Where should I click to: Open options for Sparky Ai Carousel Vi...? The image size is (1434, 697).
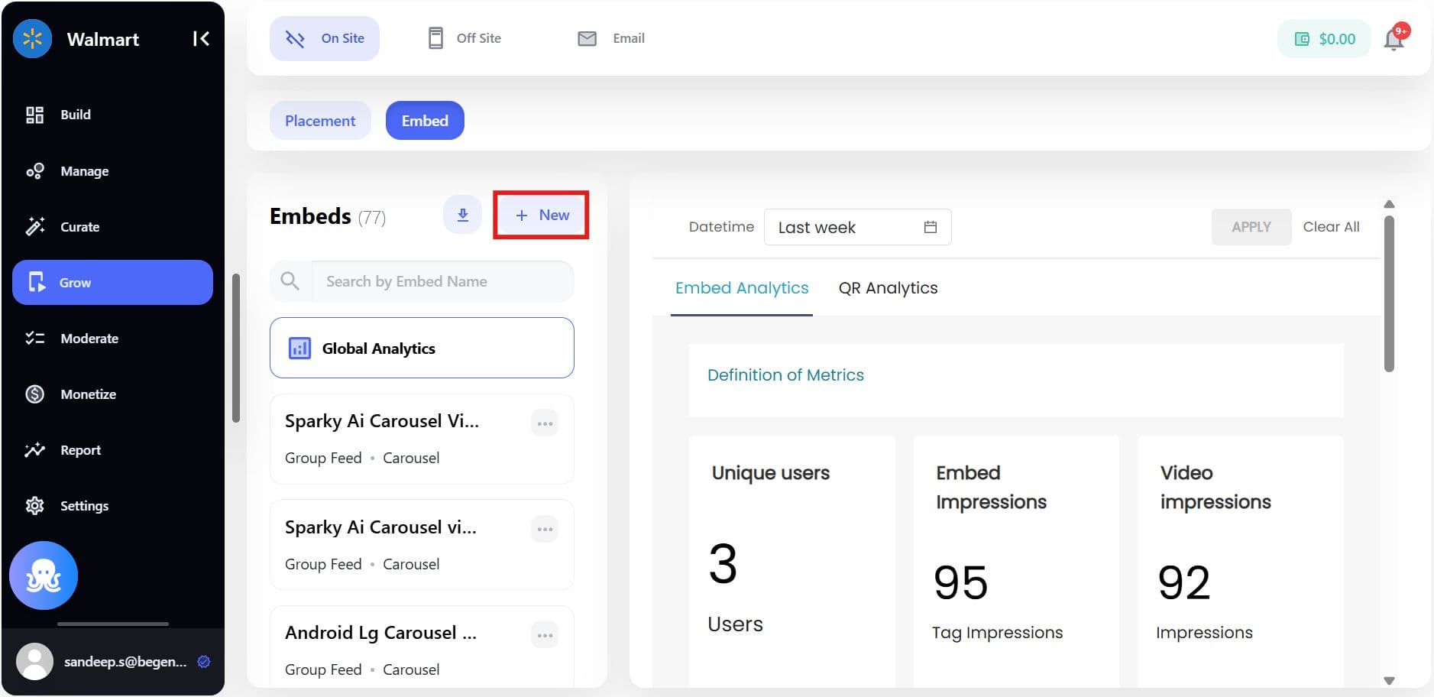tap(545, 423)
